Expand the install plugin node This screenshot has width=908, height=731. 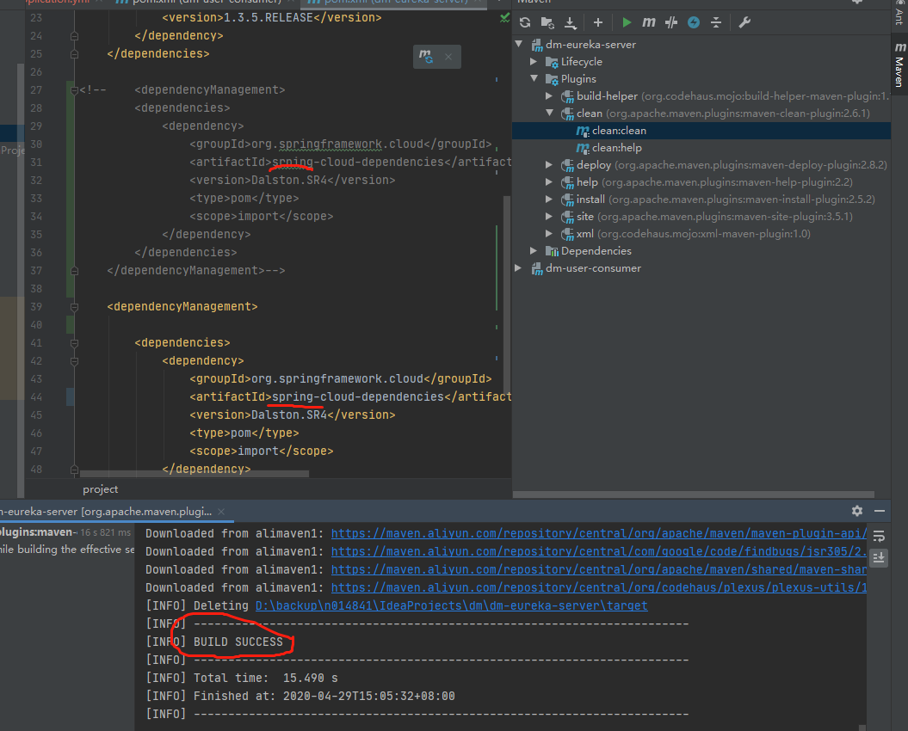click(x=549, y=200)
